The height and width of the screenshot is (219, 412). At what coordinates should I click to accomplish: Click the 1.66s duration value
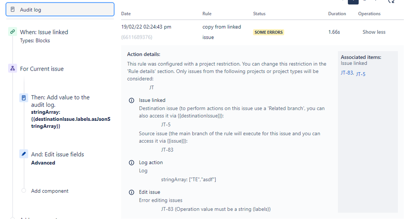point(334,32)
